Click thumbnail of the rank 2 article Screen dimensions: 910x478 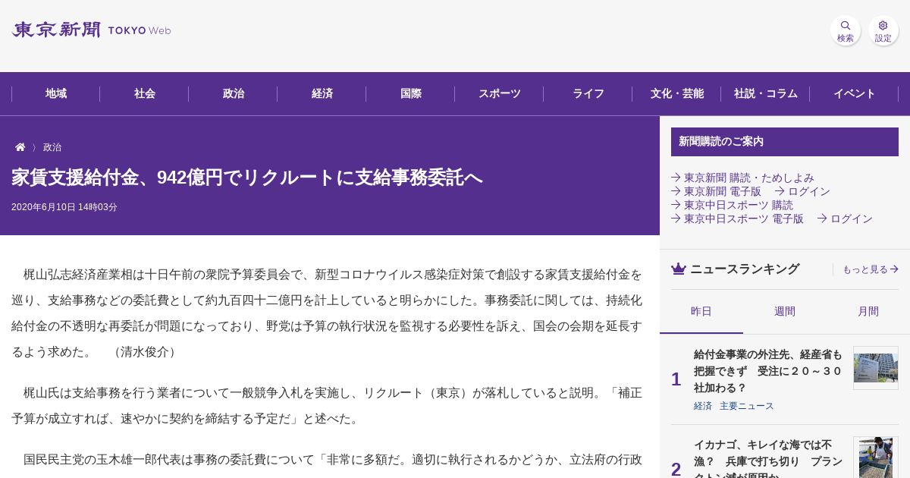(876, 457)
